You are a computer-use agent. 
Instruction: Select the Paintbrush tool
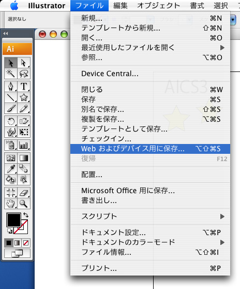pos(11,108)
